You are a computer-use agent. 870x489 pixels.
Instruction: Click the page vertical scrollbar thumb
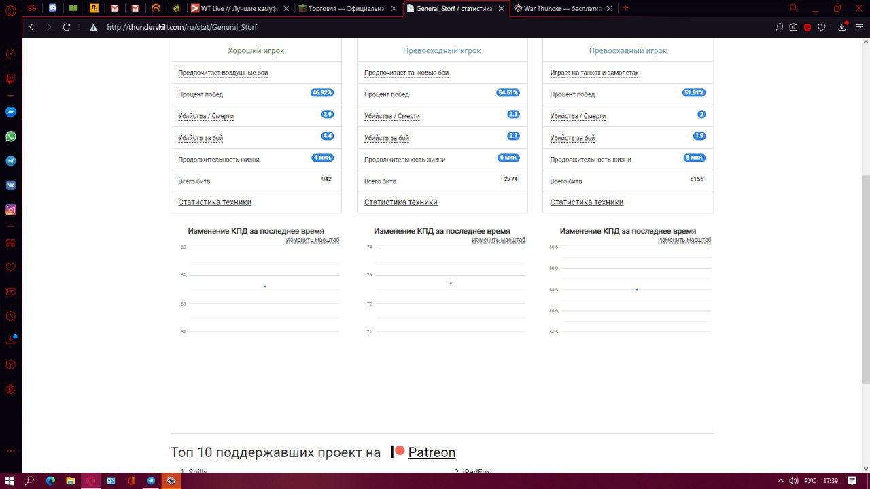(x=865, y=278)
